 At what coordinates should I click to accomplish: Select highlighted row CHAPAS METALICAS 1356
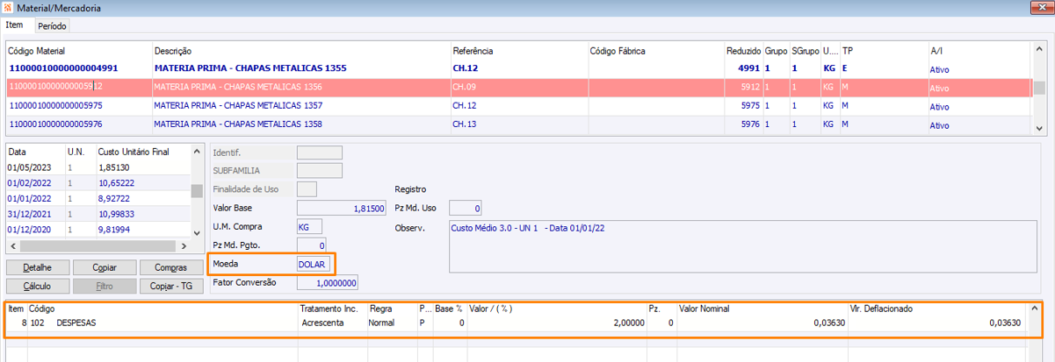tap(518, 88)
